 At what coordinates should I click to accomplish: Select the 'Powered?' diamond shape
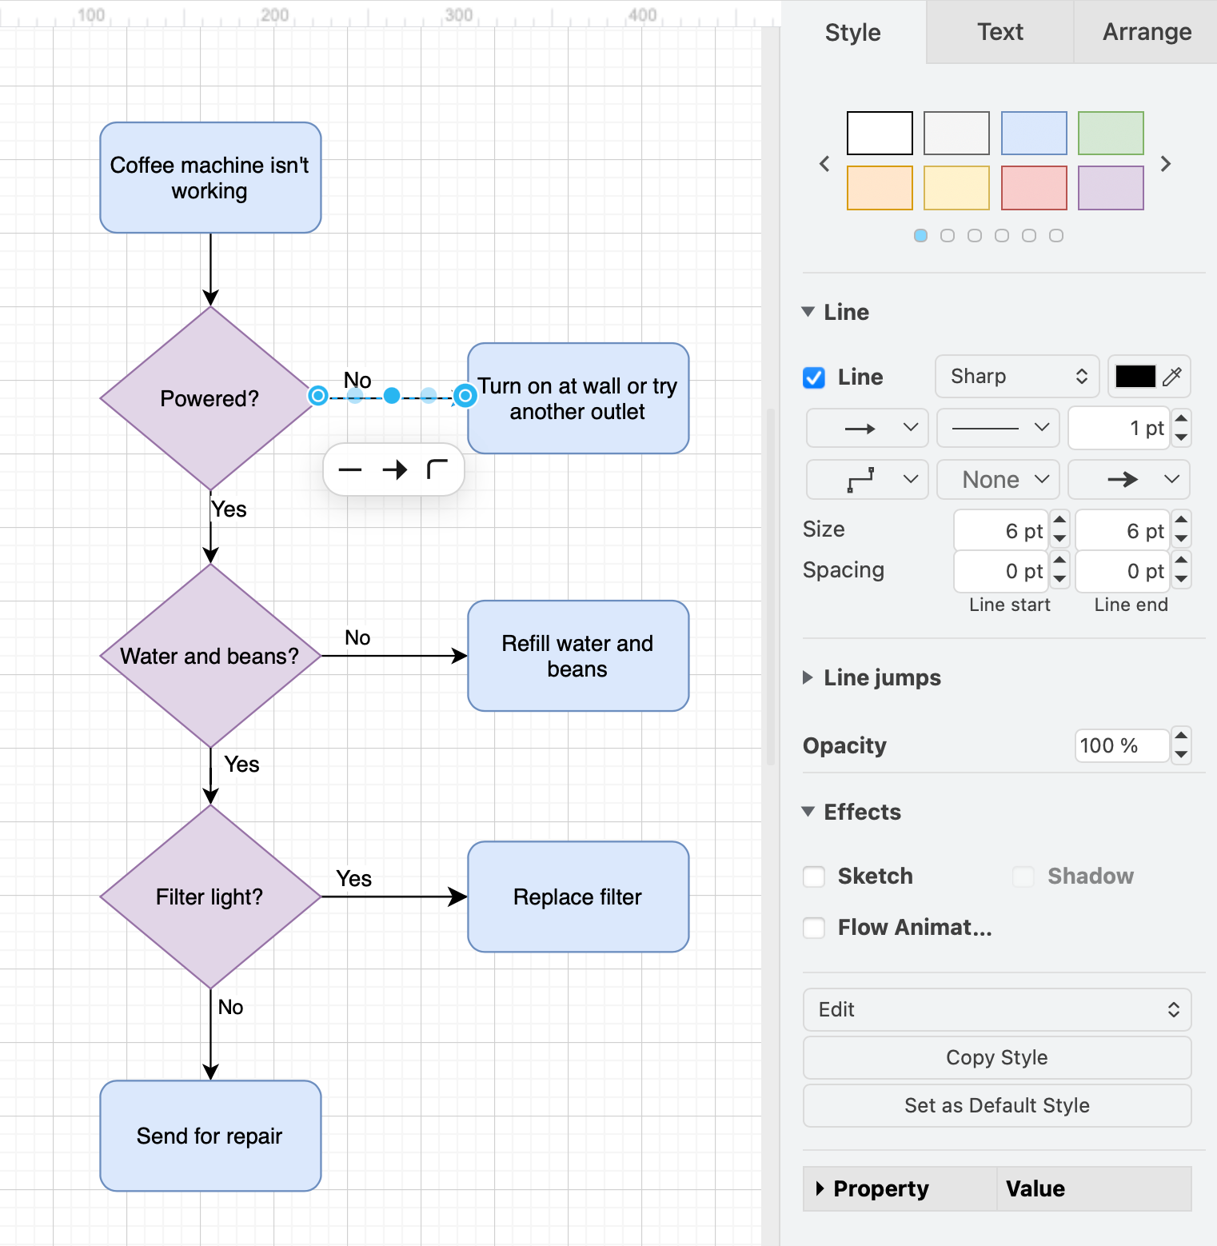click(210, 398)
